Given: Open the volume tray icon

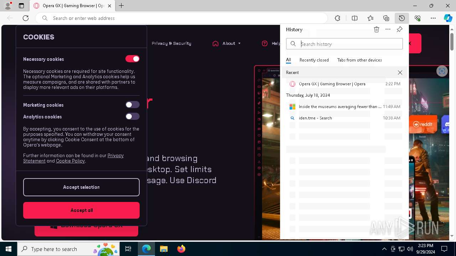Looking at the screenshot, I should (410, 249).
